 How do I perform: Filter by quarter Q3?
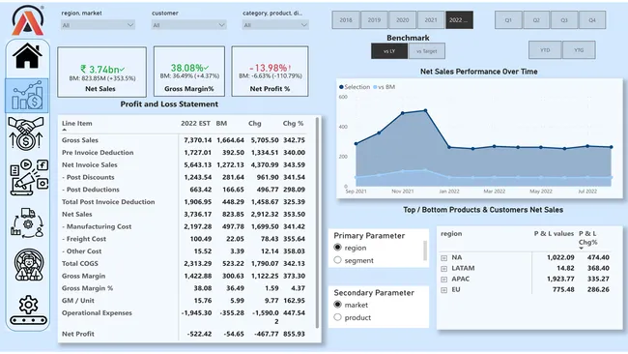point(564,20)
